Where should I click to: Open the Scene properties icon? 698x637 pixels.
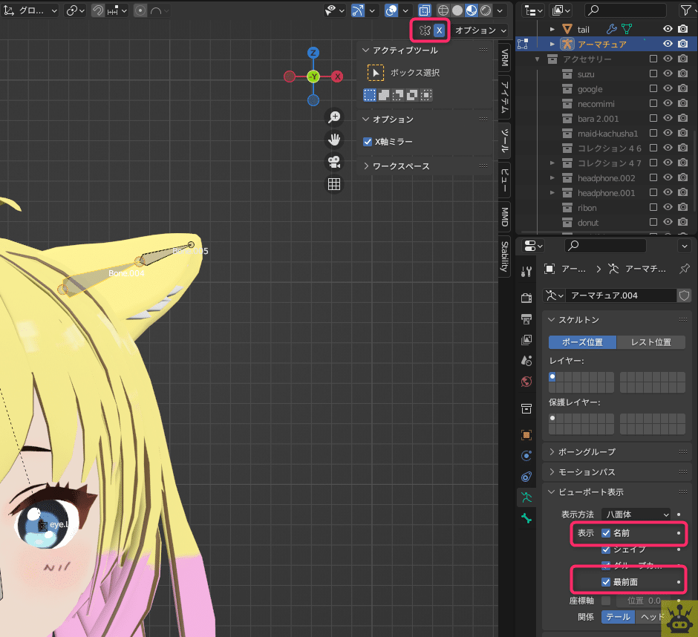(526, 361)
